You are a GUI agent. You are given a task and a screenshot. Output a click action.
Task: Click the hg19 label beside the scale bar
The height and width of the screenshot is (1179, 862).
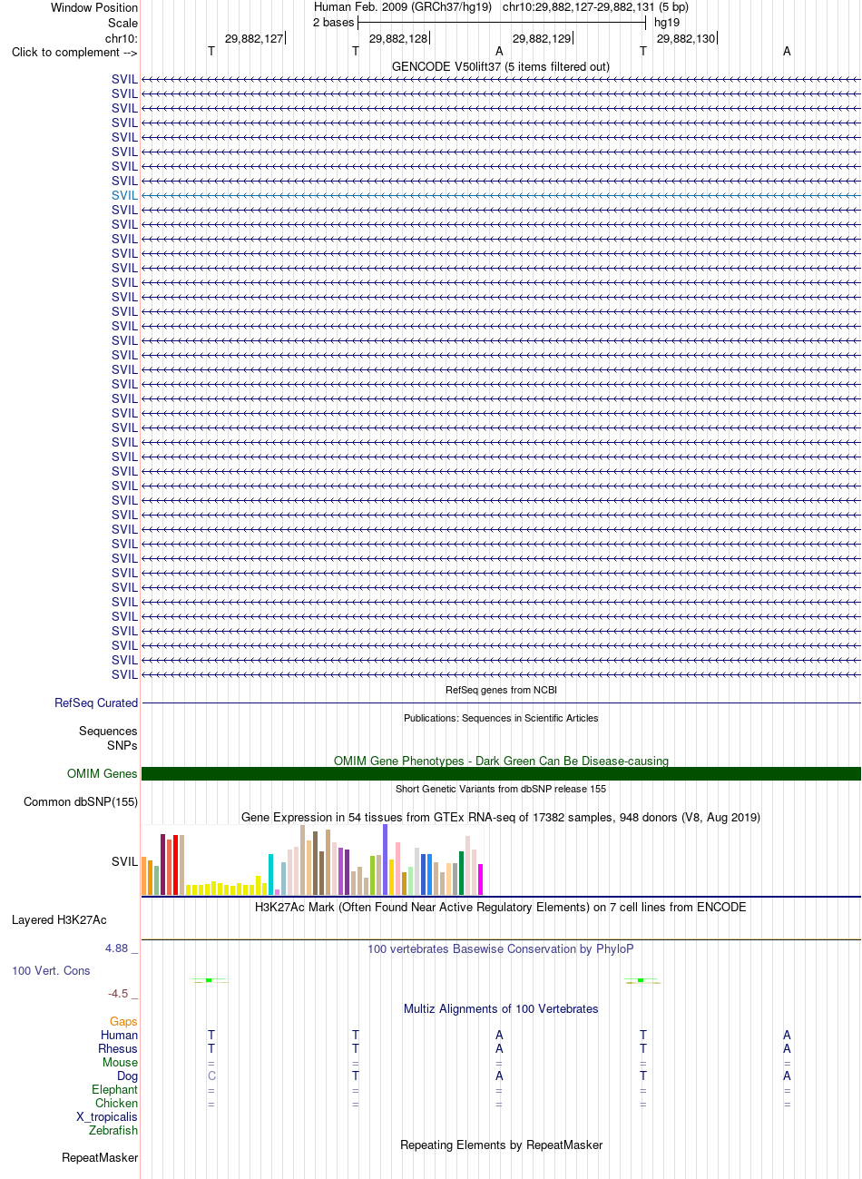[667, 22]
